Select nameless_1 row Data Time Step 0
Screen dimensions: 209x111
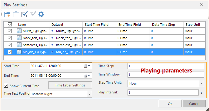point(167,45)
